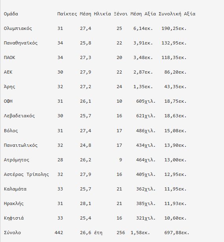Click the ΑΕΚ team name
This screenshot has height=242, width=224.
coord(8,72)
